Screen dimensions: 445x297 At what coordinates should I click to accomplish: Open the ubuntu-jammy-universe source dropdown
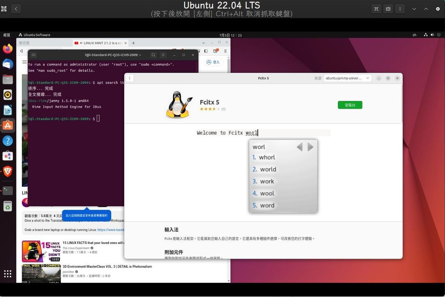click(347, 78)
